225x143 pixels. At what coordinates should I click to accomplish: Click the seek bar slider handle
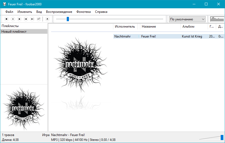pyautogui.click(x=68, y=19)
